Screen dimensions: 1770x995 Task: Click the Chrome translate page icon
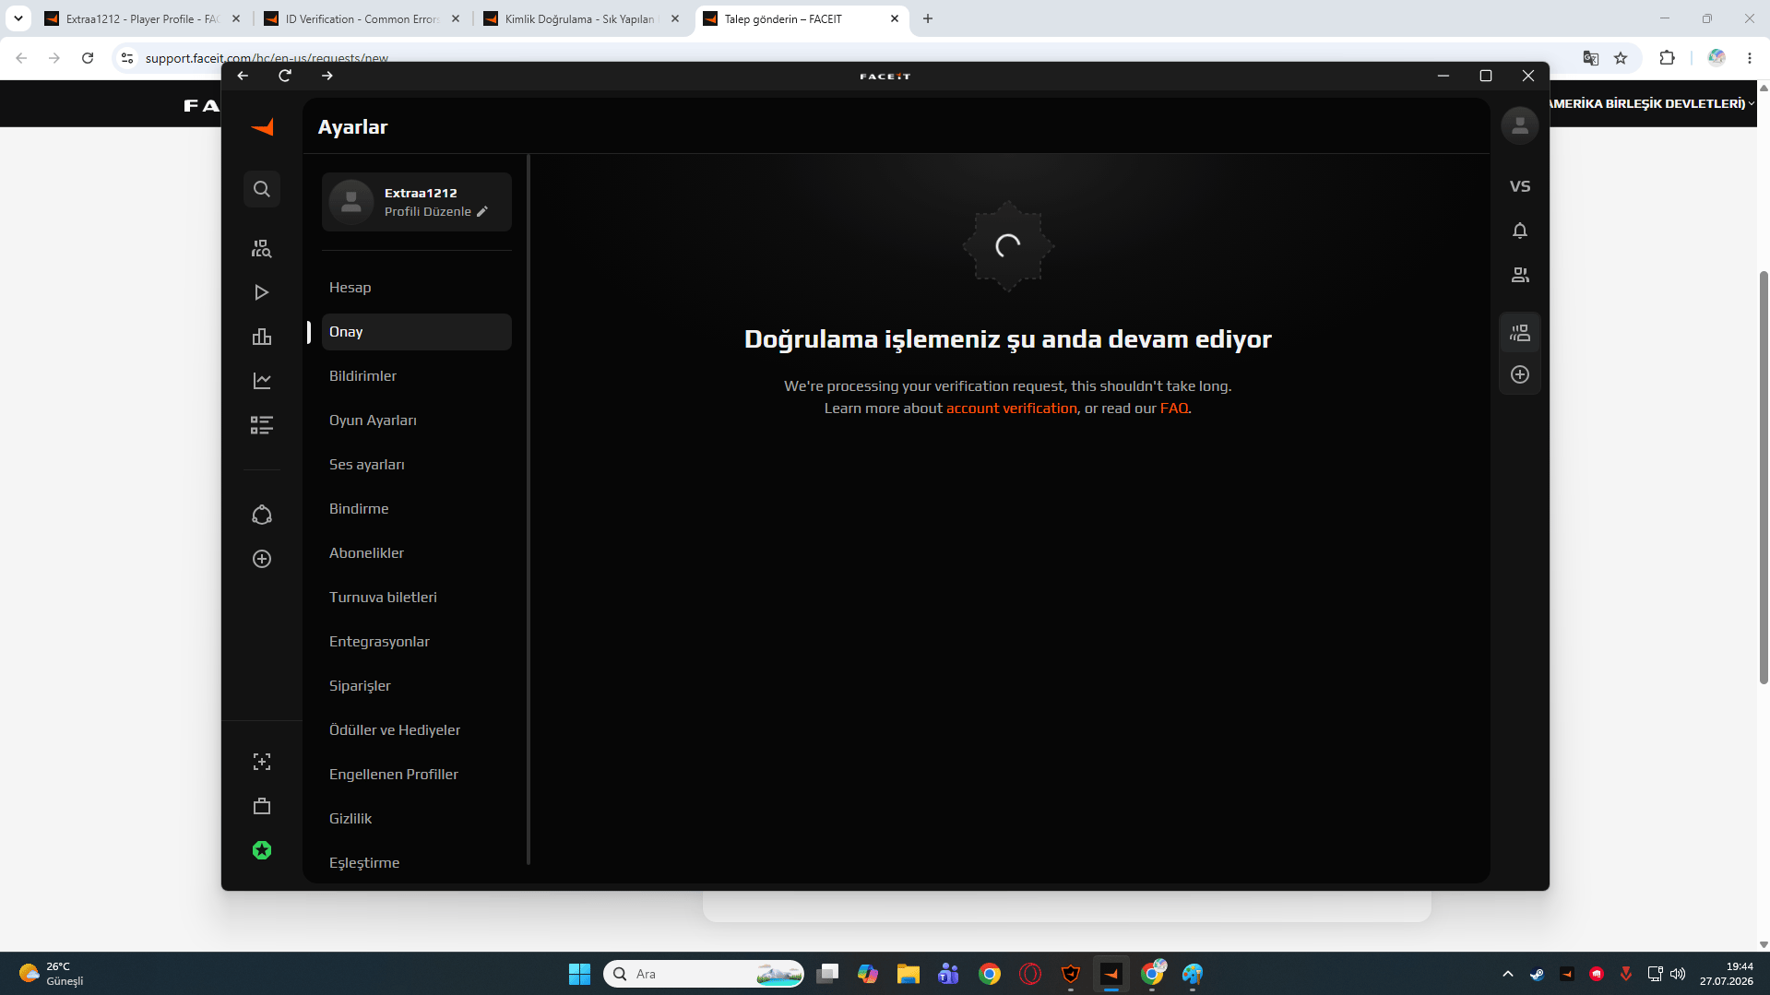point(1591,58)
